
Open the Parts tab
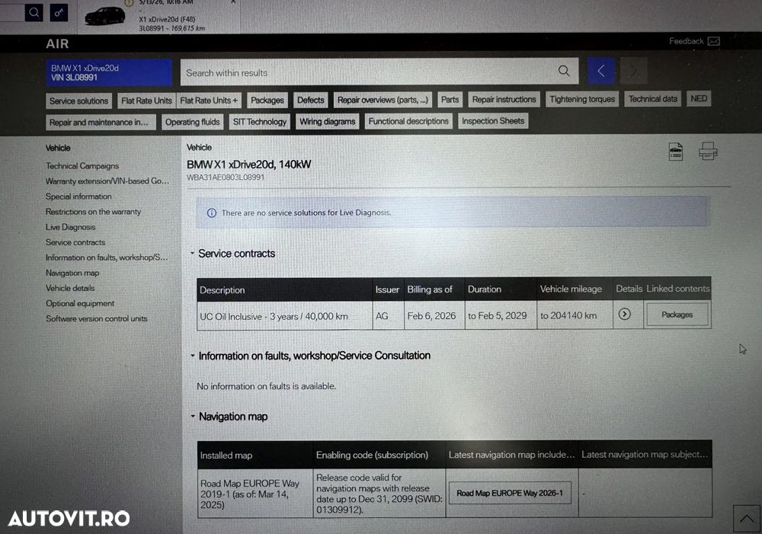450,100
